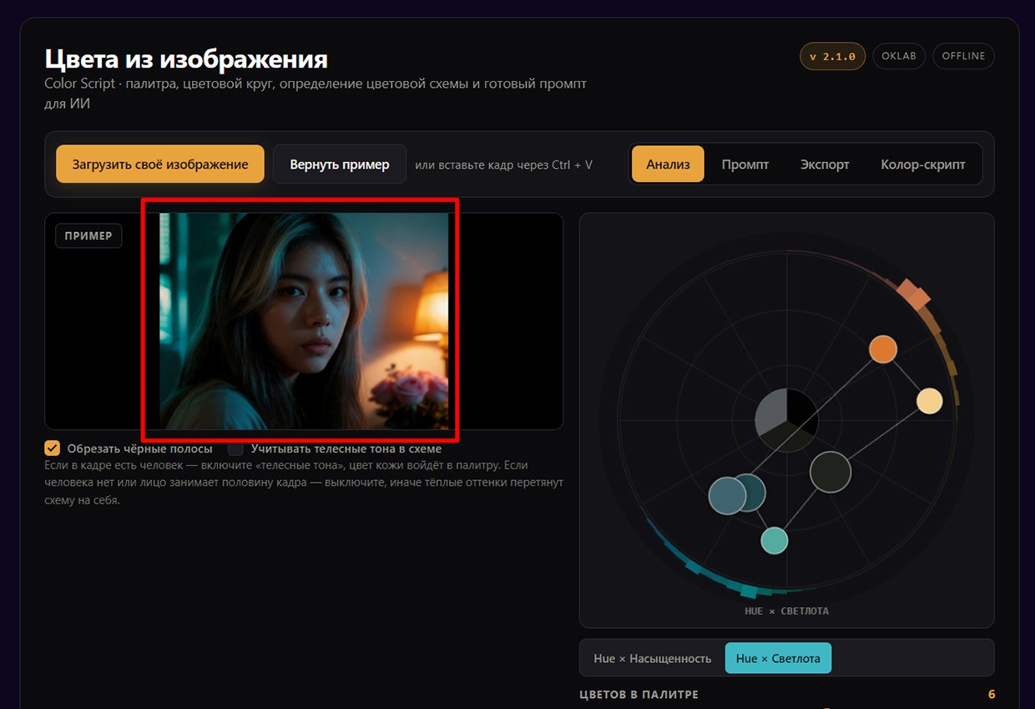Click the OKLAB badge
The width and height of the screenshot is (1035, 709).
coord(899,56)
